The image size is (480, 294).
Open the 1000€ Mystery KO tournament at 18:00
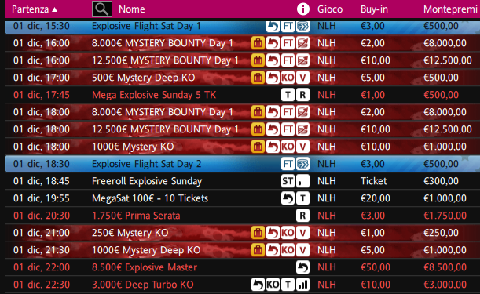(243, 147)
